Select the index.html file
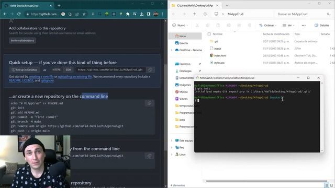335x188 pixels. tap(220, 56)
